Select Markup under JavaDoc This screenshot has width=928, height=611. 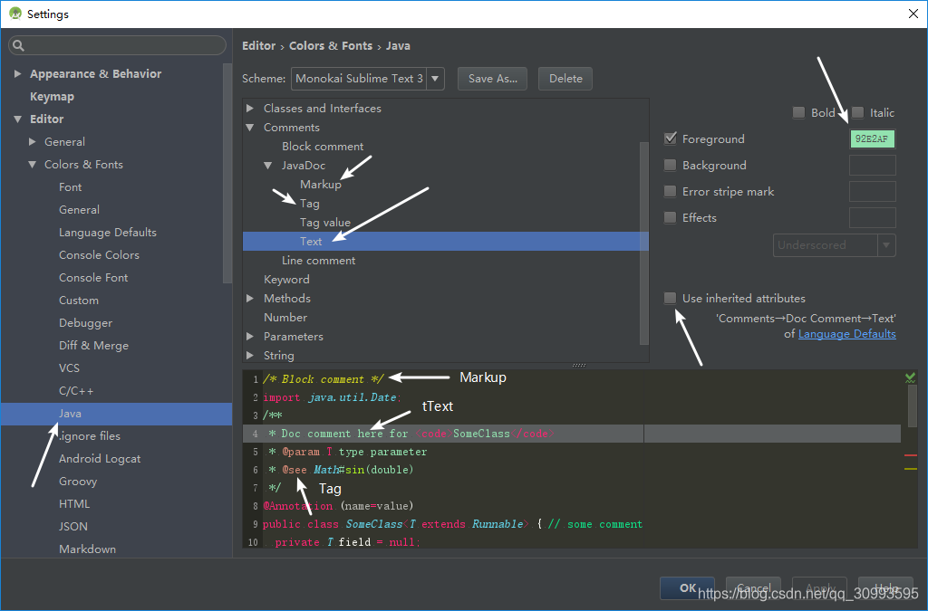pyautogui.click(x=320, y=185)
